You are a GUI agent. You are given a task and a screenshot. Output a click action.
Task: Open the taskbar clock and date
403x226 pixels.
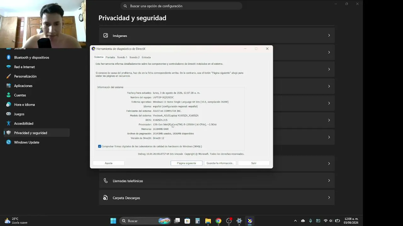pos(351,221)
